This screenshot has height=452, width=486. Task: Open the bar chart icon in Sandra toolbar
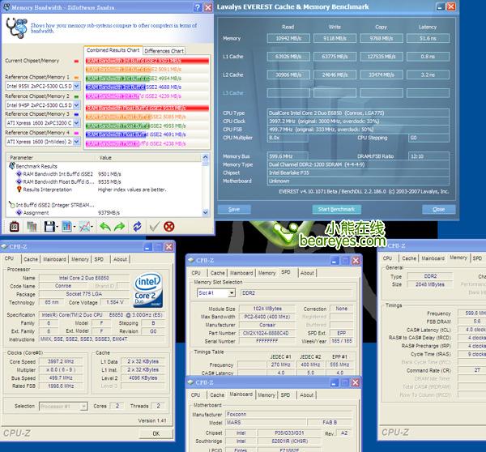(66, 227)
